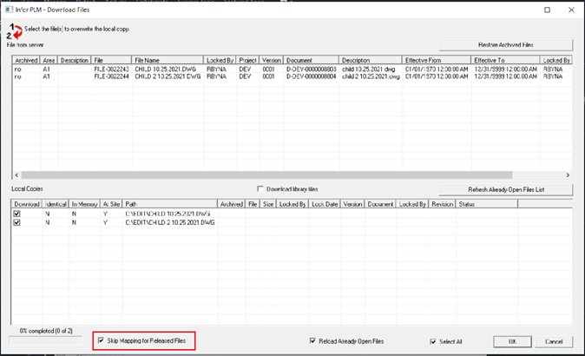Click the Status column header in Local Copies
The image size is (585, 356).
pos(467,204)
